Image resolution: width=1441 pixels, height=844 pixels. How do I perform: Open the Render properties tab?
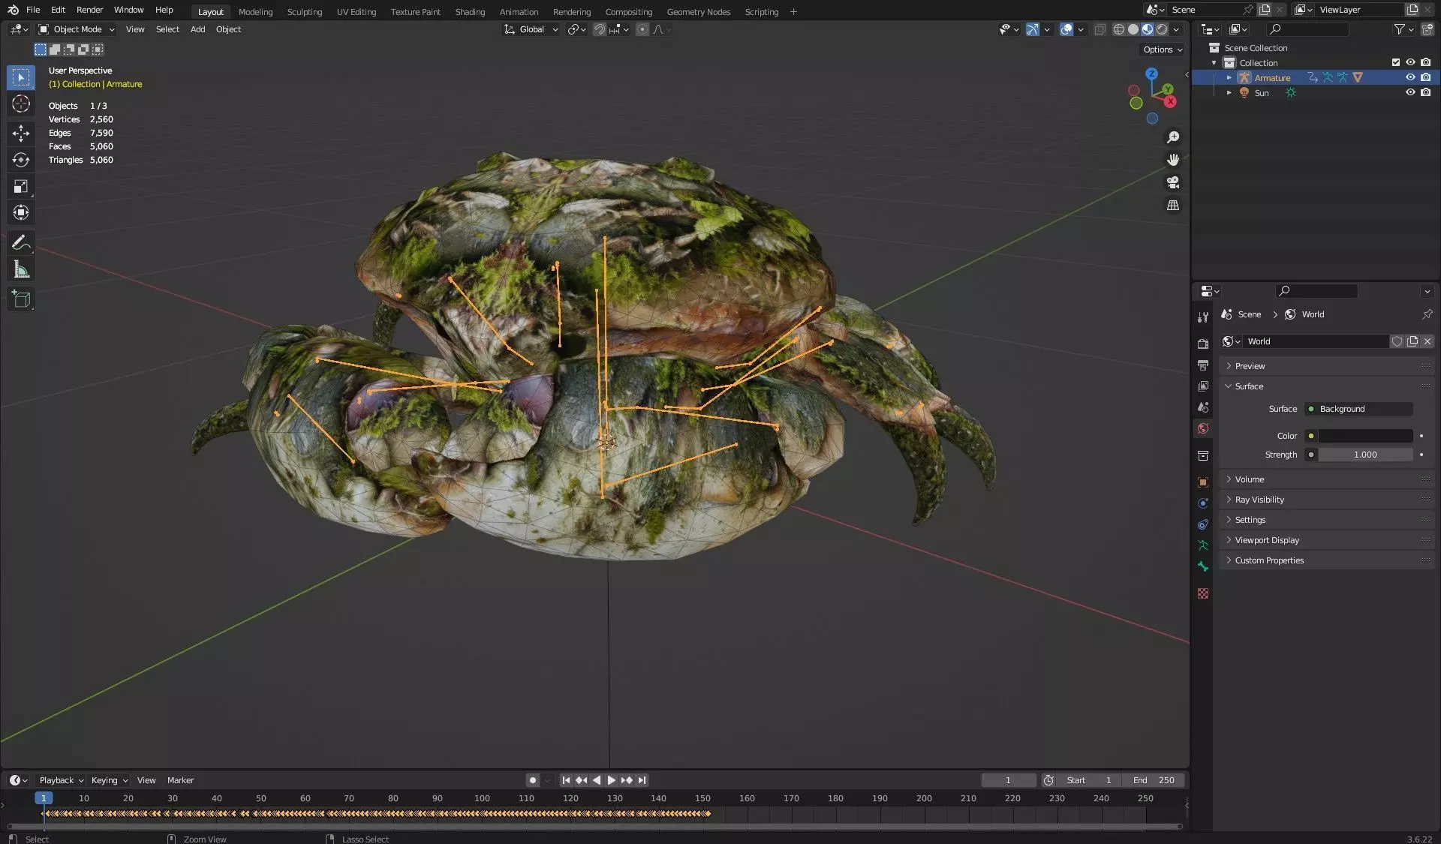tap(1203, 344)
